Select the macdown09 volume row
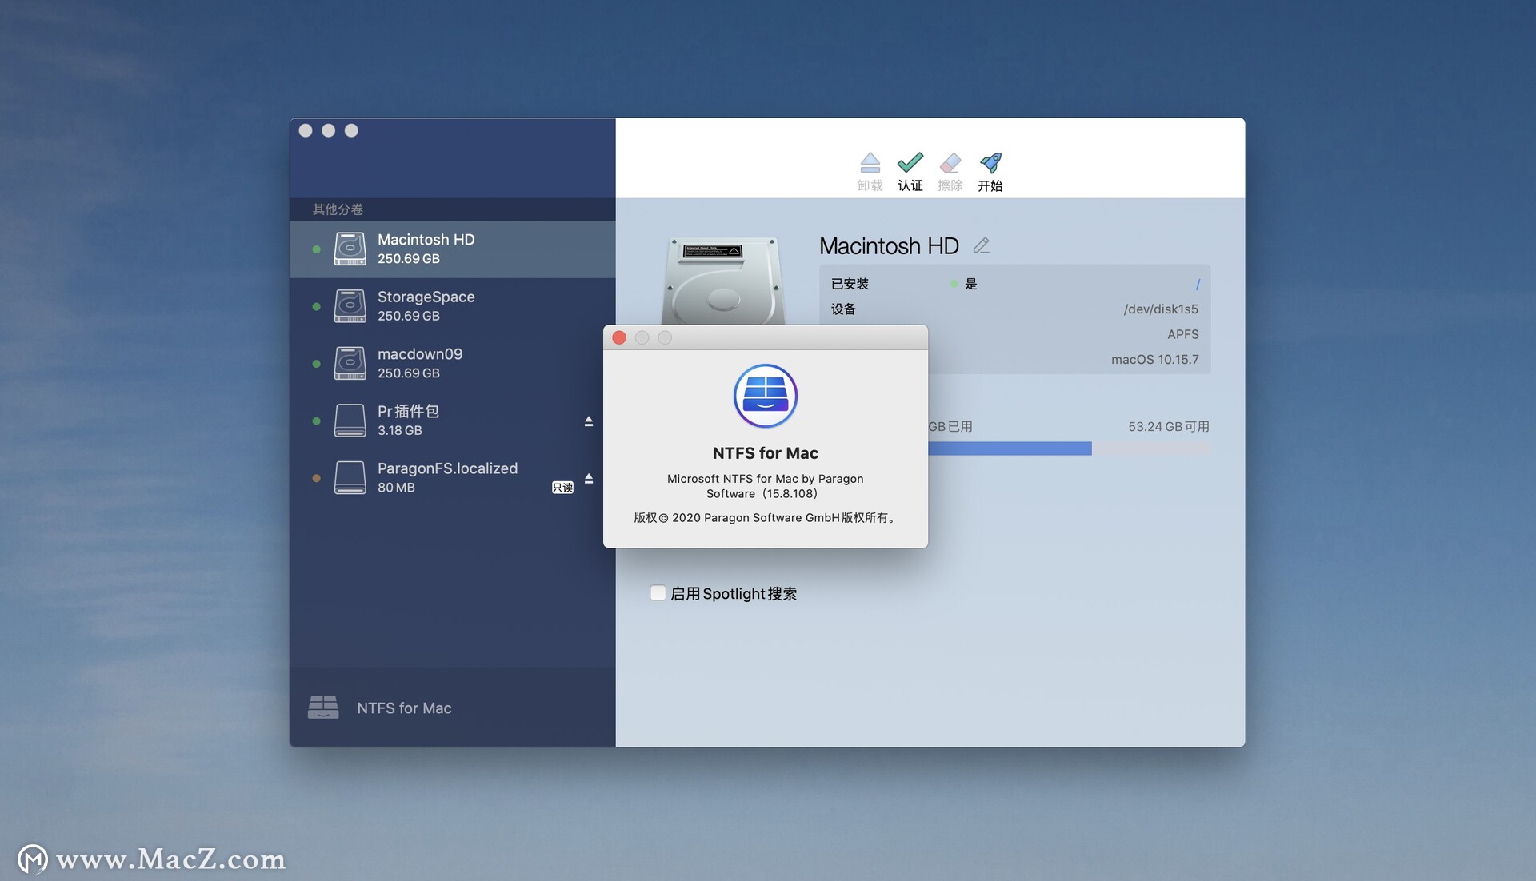The image size is (1536, 881). point(453,364)
